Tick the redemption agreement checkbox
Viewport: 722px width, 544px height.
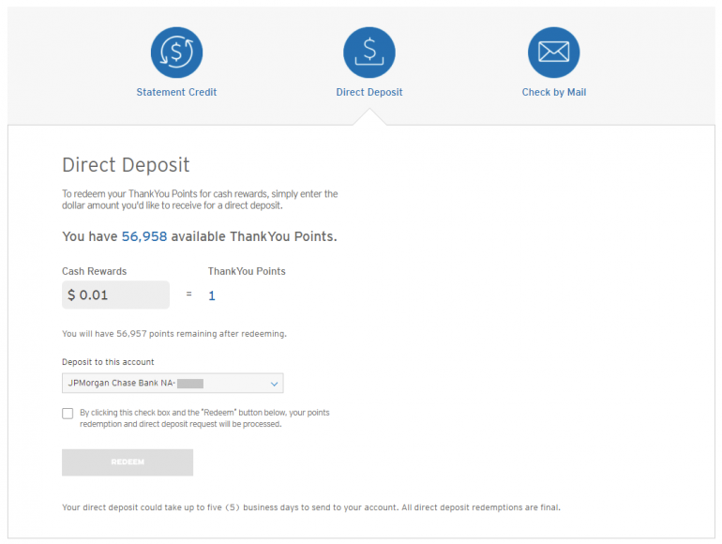(68, 414)
